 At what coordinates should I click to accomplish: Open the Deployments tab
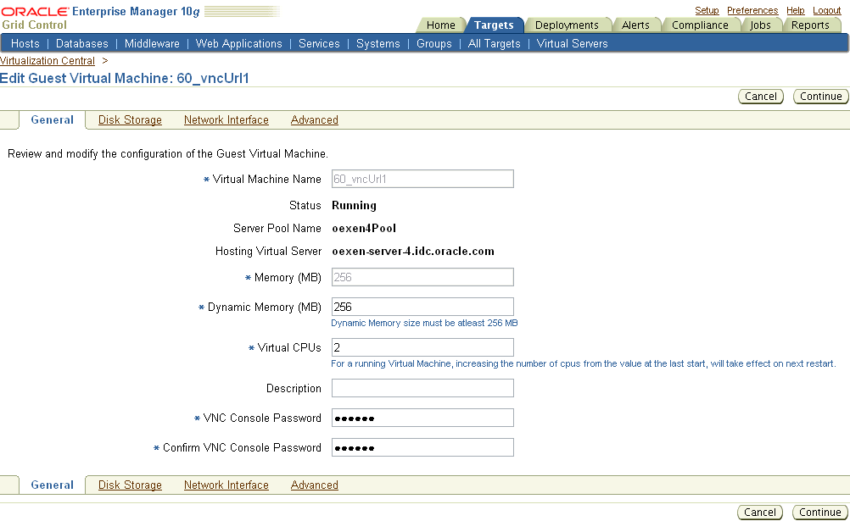[567, 25]
